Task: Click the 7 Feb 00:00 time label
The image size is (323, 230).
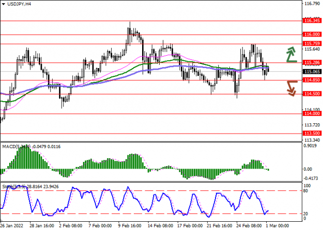Action: [100, 226]
